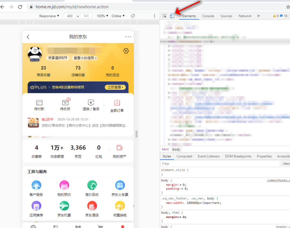Open account settings gear icon
Screen dimensions: 290x228
coord(126,51)
